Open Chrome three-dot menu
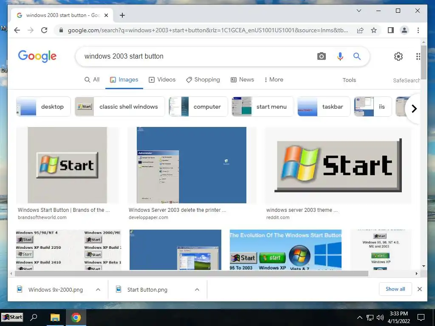Screen dimensions: 435x326 pyautogui.click(x=418, y=30)
